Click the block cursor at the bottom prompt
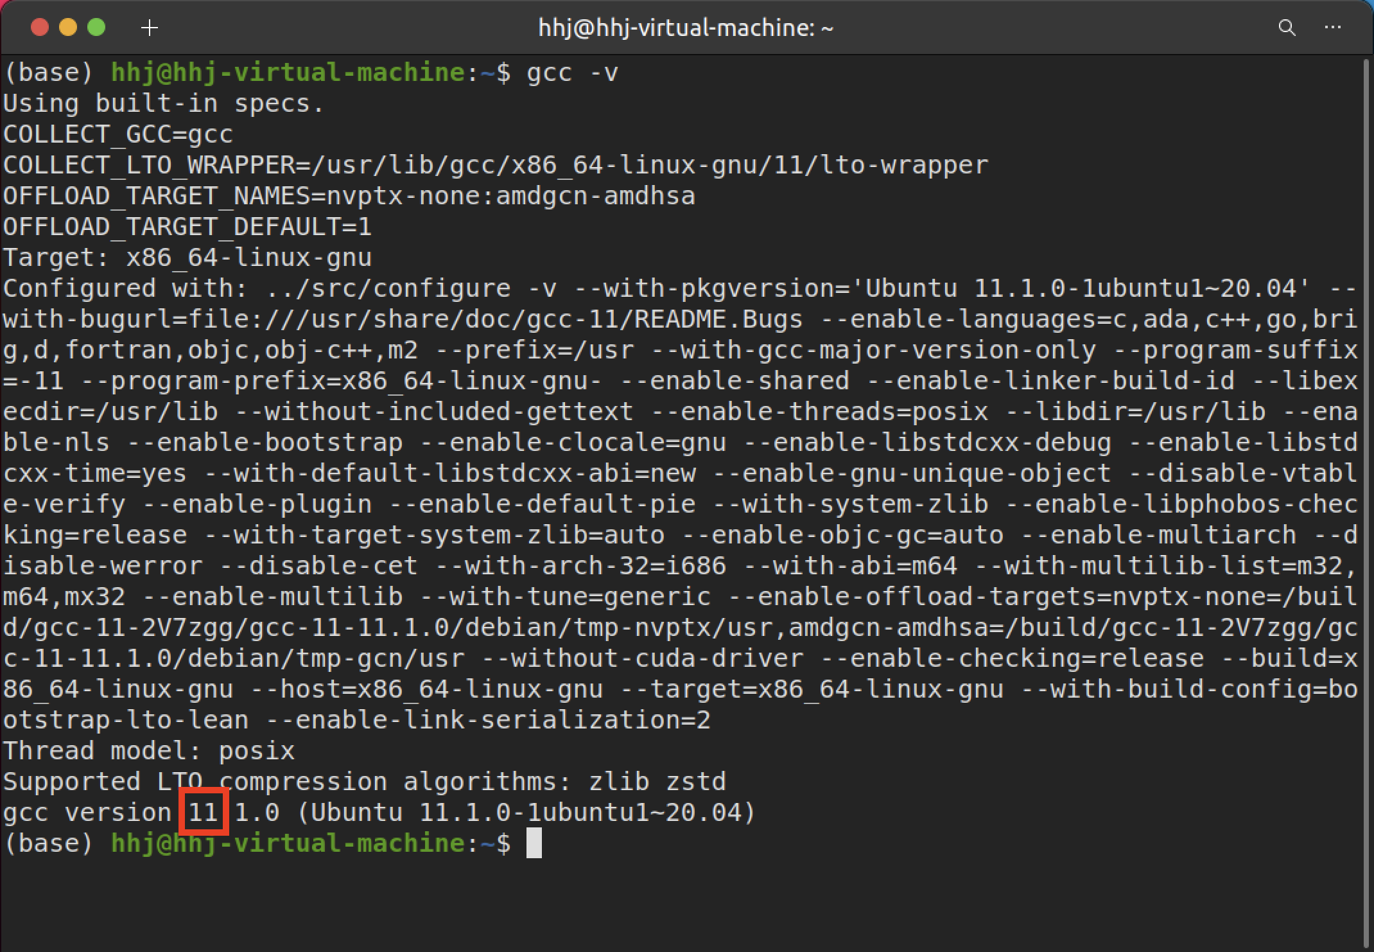The image size is (1374, 952). 534,843
